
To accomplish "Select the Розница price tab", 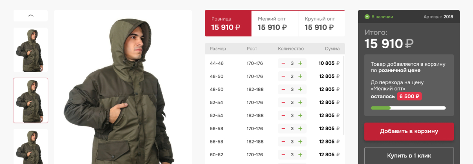I will (x=228, y=23).
